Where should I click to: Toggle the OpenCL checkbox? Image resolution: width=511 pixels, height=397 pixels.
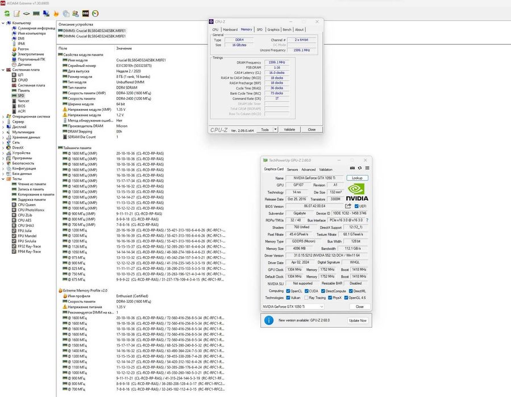pyautogui.click(x=288, y=291)
